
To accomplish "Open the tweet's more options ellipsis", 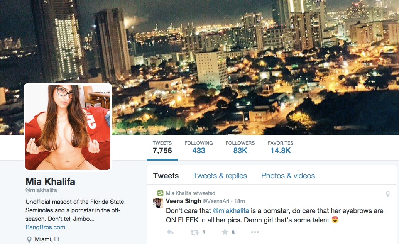I will (x=255, y=232).
